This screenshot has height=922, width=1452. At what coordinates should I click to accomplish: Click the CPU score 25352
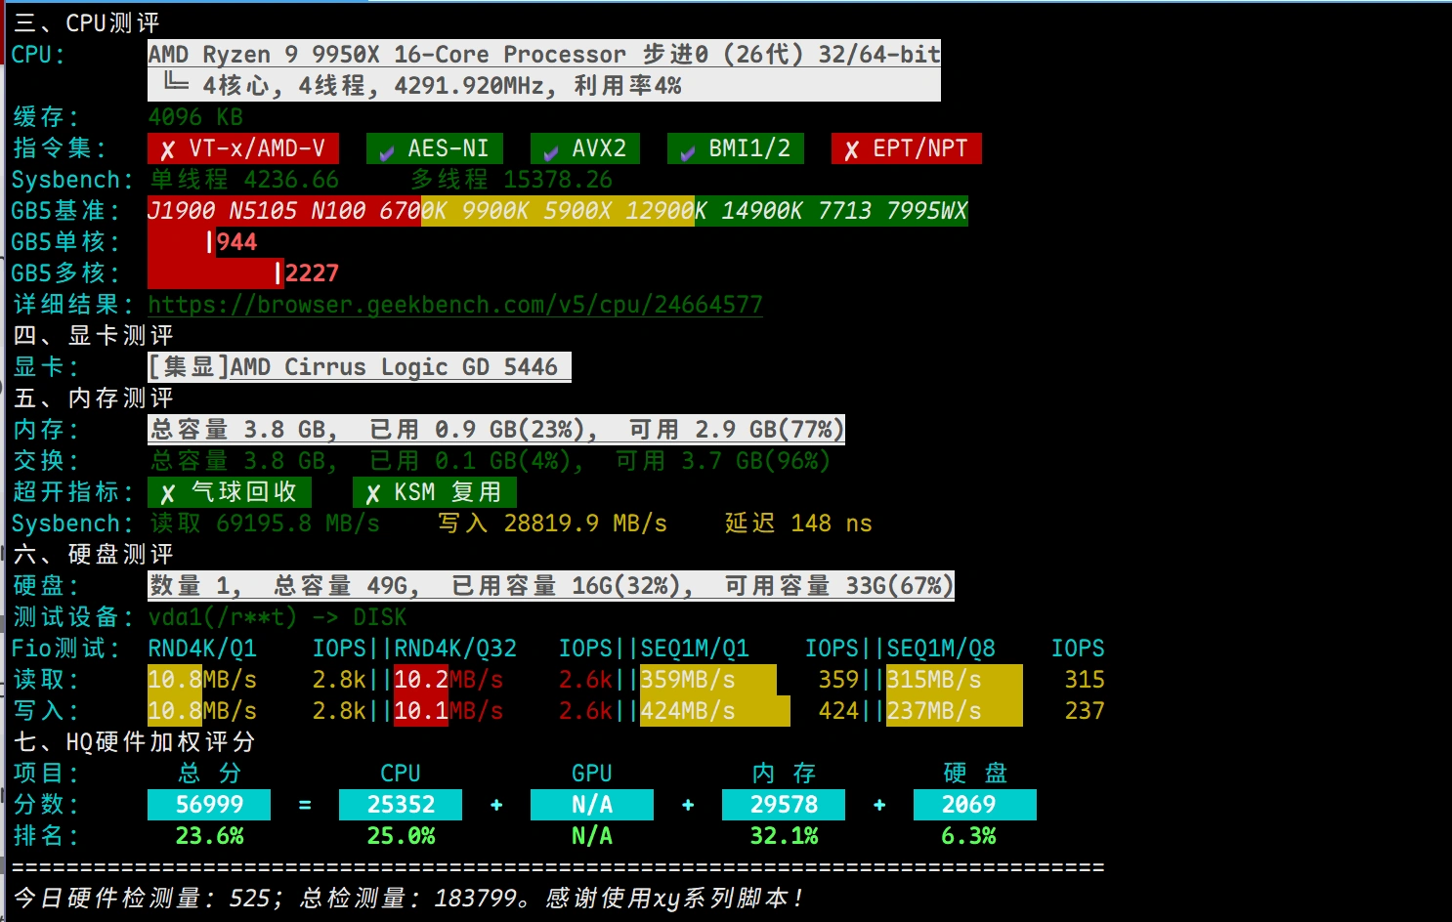point(401,805)
